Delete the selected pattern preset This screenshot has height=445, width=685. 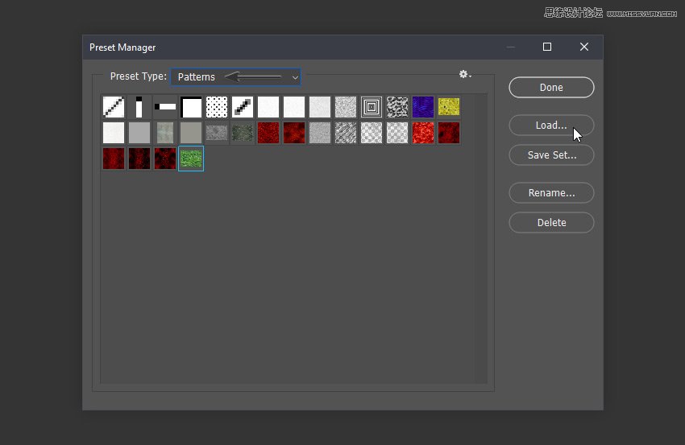(551, 222)
